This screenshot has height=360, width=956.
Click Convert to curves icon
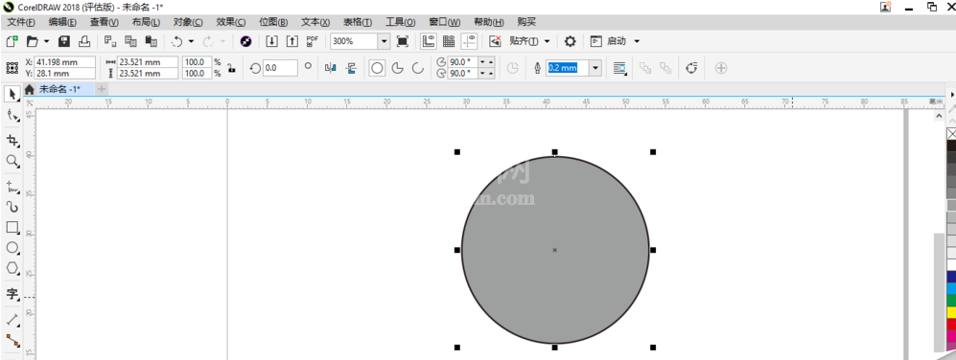[x=691, y=68]
